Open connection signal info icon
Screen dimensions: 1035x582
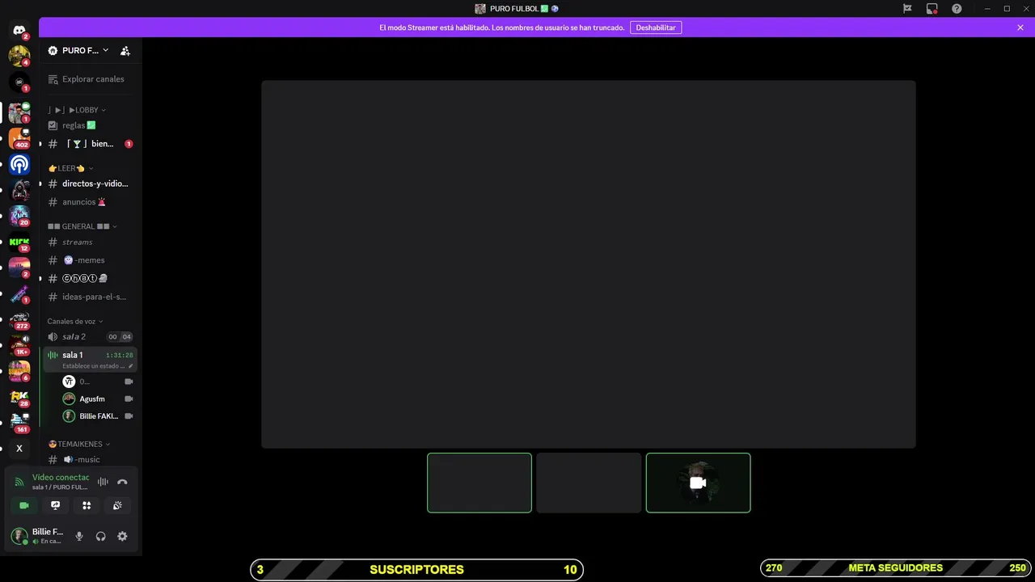[x=19, y=482]
